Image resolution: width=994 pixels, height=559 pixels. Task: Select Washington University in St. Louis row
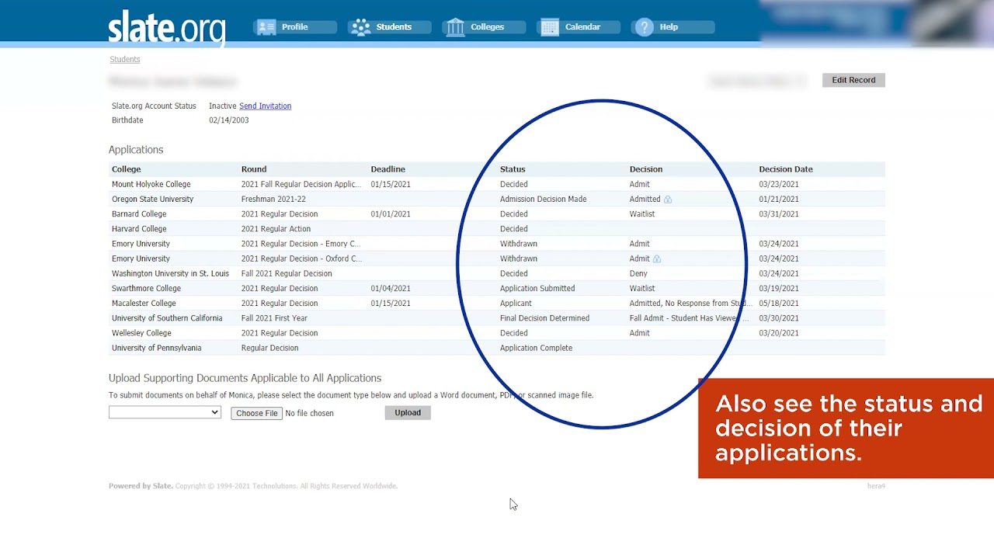[497, 273]
